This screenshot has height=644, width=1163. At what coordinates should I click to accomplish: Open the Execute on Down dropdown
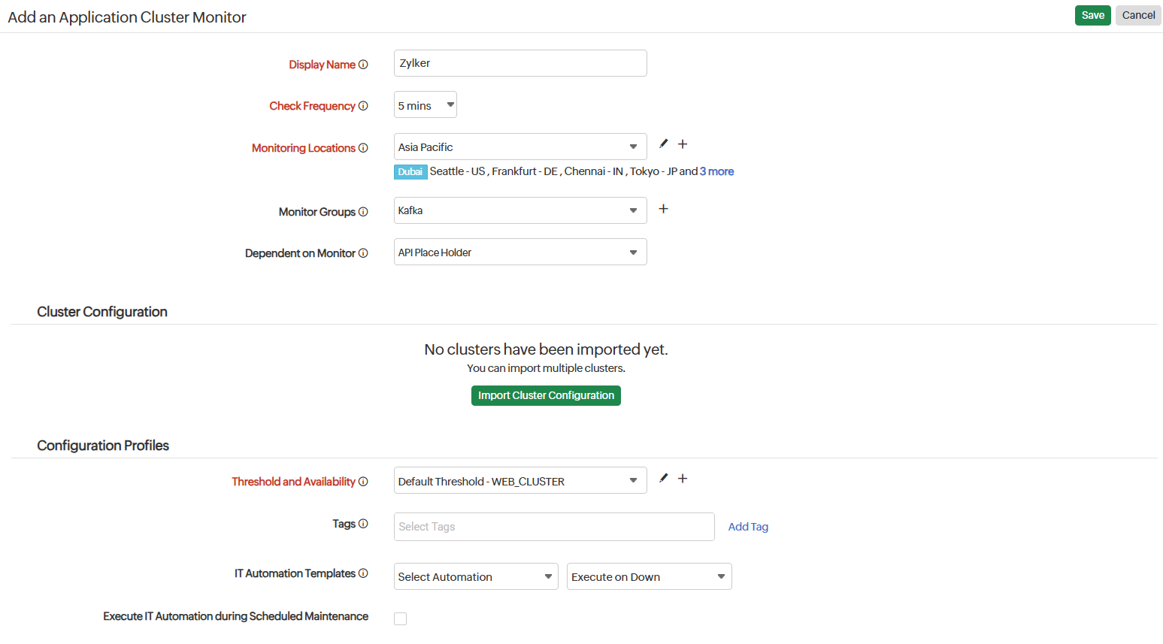pyautogui.click(x=648, y=576)
